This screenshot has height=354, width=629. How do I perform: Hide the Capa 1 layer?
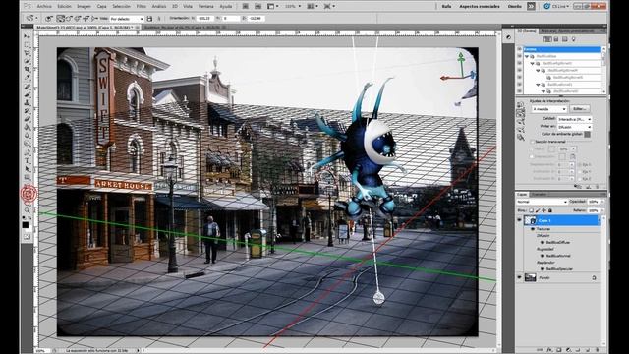click(x=520, y=220)
